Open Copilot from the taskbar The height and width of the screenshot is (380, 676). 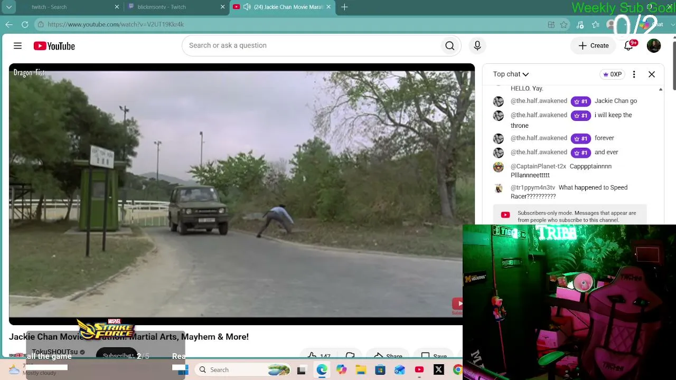pos(341,370)
